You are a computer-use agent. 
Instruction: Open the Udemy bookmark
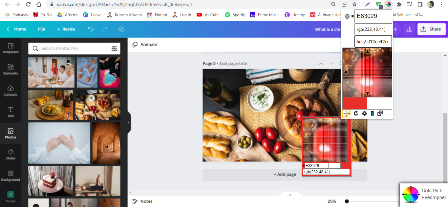[295, 15]
